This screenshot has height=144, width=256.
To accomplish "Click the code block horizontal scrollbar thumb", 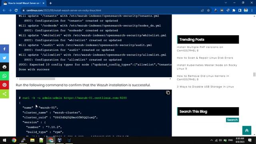I will pyautogui.click(x=37, y=79).
